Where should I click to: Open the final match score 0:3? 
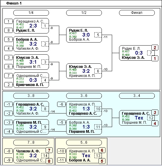(139, 53)
